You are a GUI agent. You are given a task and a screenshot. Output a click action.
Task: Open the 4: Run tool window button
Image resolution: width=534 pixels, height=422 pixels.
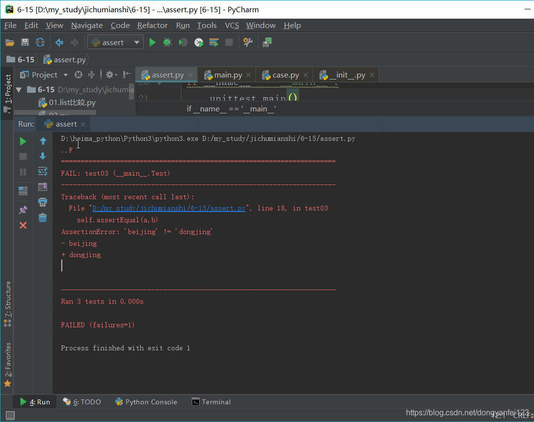coord(35,402)
